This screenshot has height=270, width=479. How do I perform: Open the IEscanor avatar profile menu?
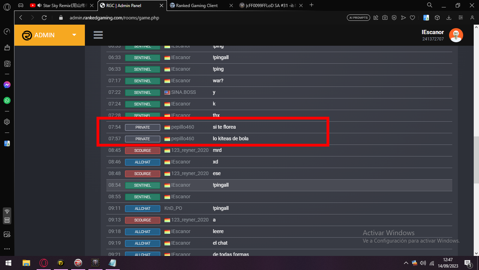pyautogui.click(x=456, y=35)
